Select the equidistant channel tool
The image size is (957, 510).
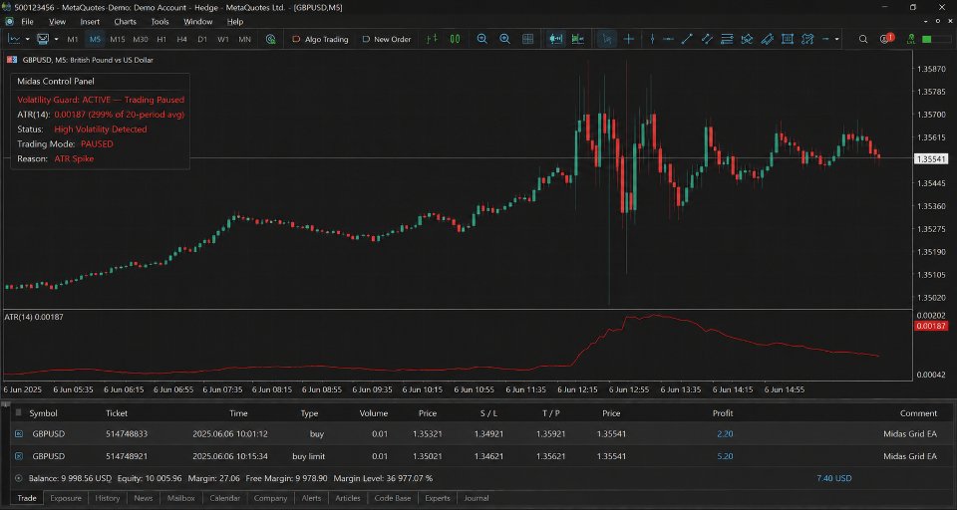(x=707, y=39)
